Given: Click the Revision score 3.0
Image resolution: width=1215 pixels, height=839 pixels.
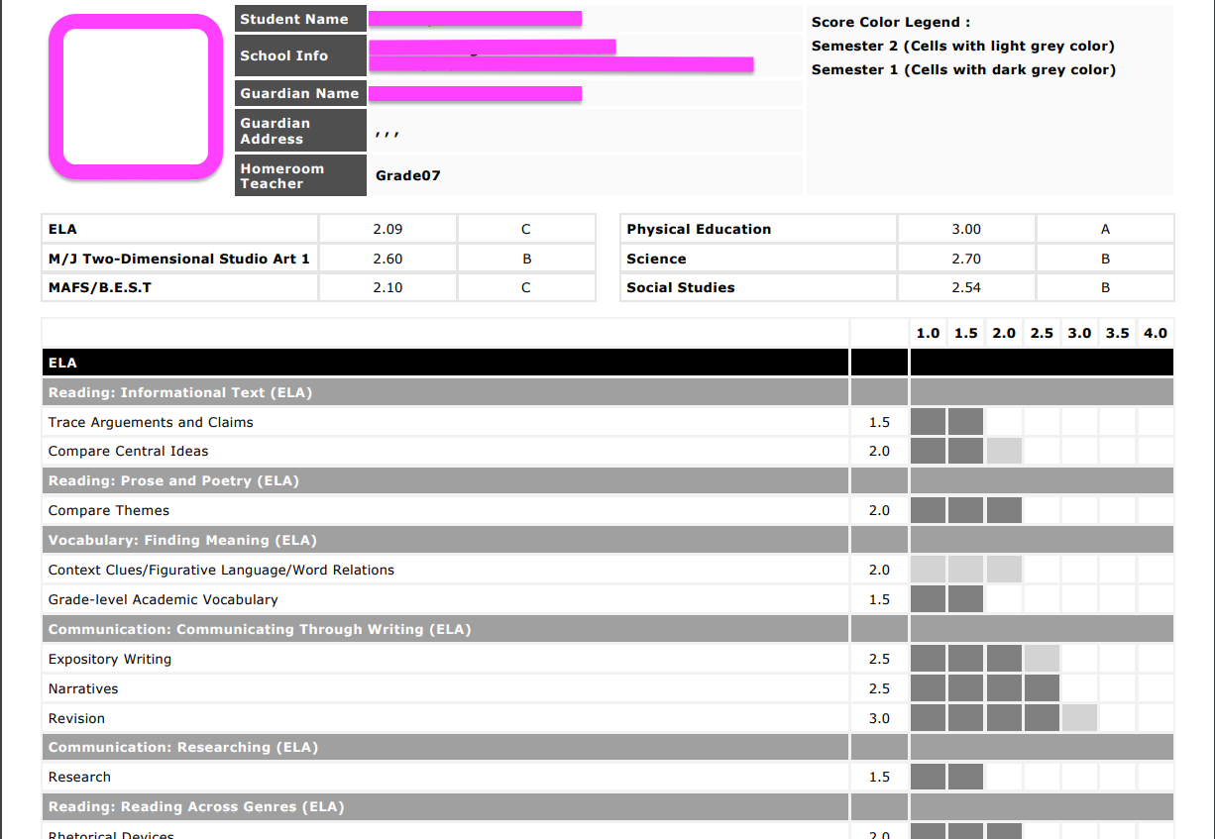Looking at the screenshot, I should pyautogui.click(x=879, y=718).
